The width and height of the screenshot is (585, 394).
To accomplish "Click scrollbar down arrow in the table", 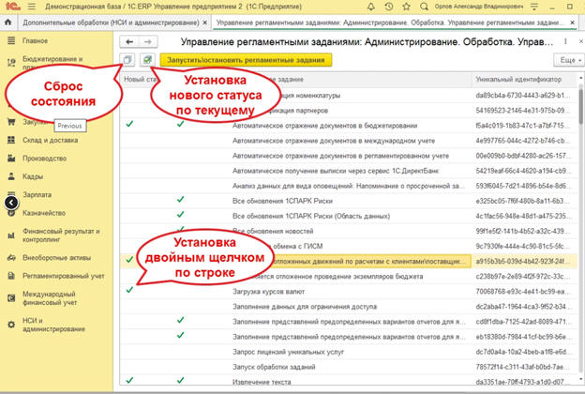I will 578,383.
